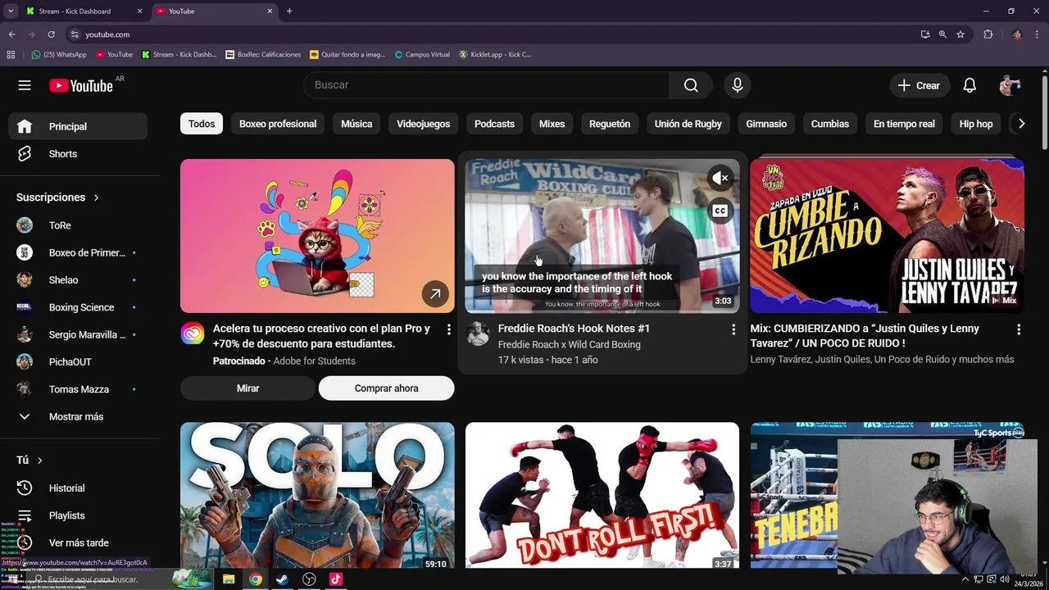This screenshot has height=590, width=1049.
Task: Open the Shelao channel subscription
Action: [79, 280]
